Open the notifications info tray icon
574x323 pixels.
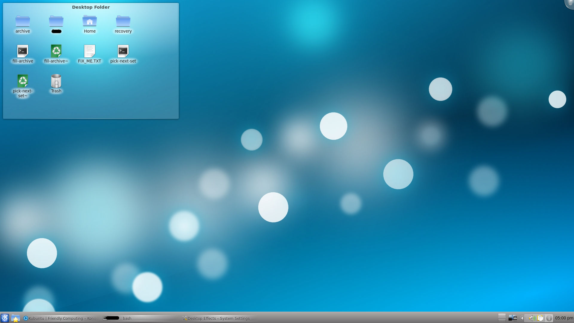click(x=549, y=318)
